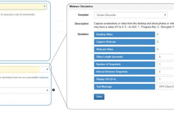Tick the Capture Webcam checkbox
Viewport: 174px width, 116px height.
(158, 42)
